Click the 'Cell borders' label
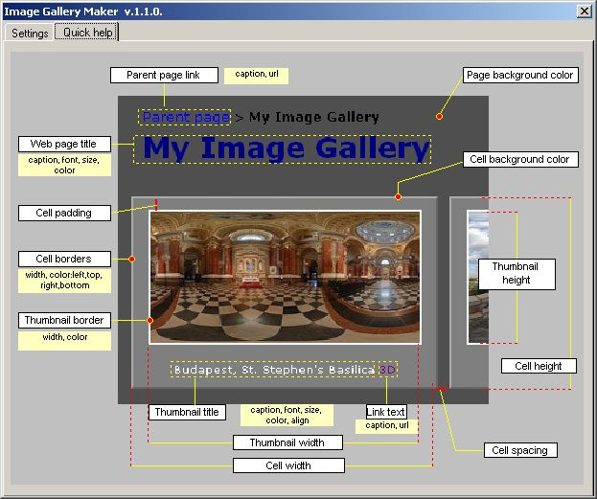The image size is (597, 499). click(64, 259)
